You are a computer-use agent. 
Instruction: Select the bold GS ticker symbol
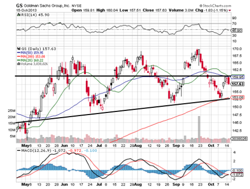pyautogui.click(x=19, y=6)
